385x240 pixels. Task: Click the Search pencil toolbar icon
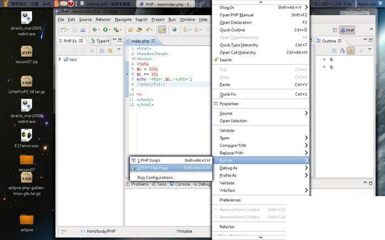[x=147, y=30]
